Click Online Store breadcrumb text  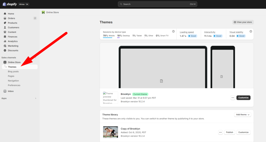pyautogui.click(x=52, y=12)
